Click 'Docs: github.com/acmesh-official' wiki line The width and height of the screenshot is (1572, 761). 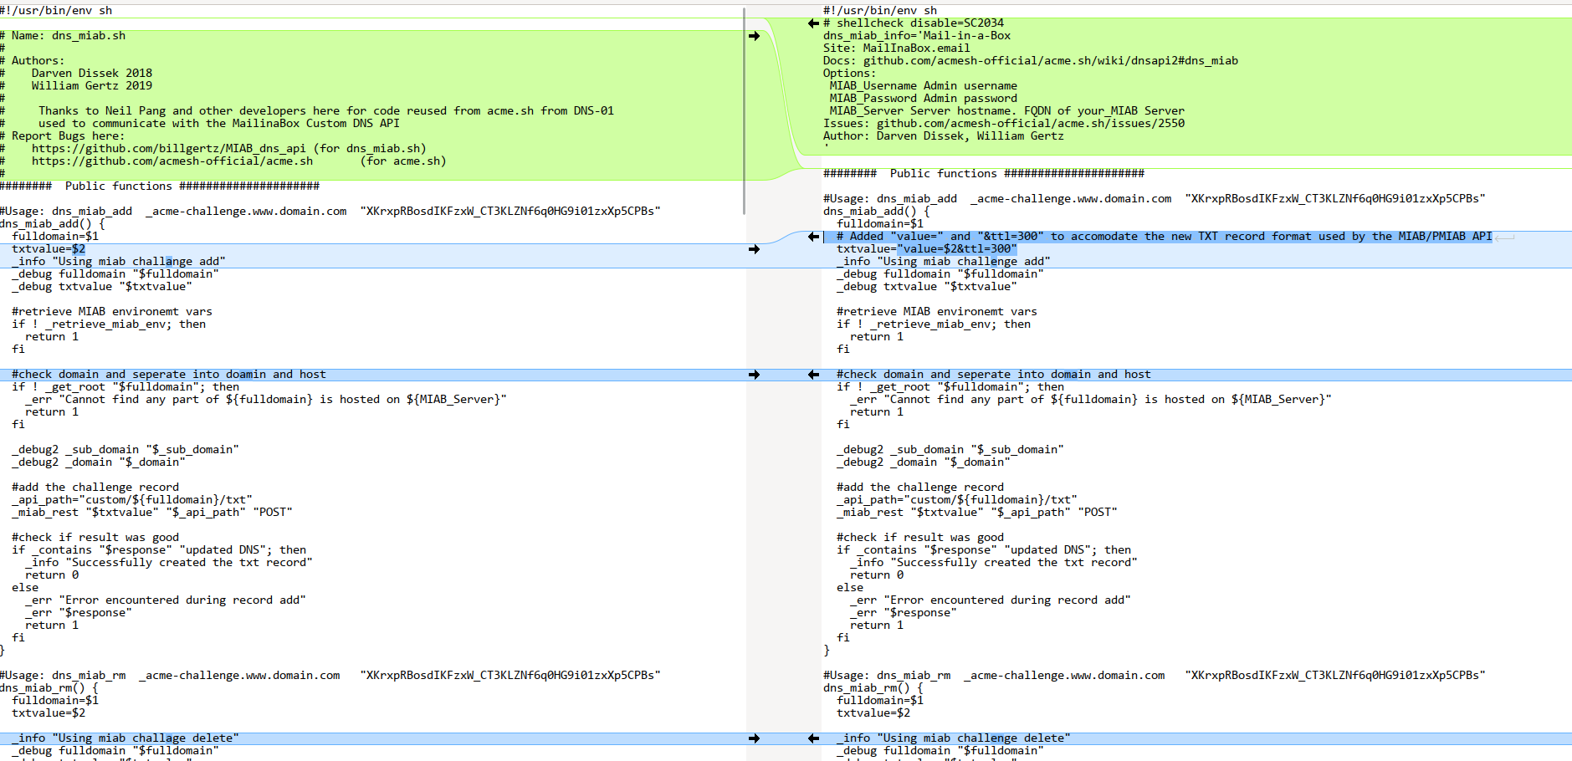point(1031,61)
